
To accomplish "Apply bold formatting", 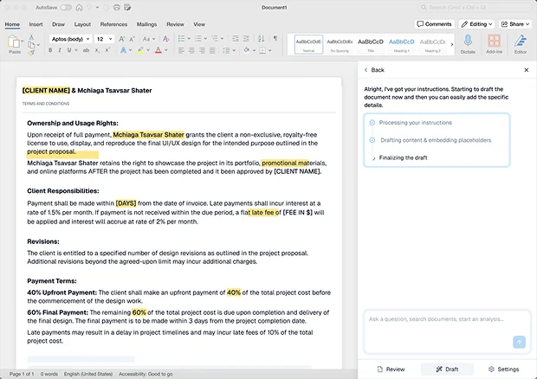I will [50, 50].
